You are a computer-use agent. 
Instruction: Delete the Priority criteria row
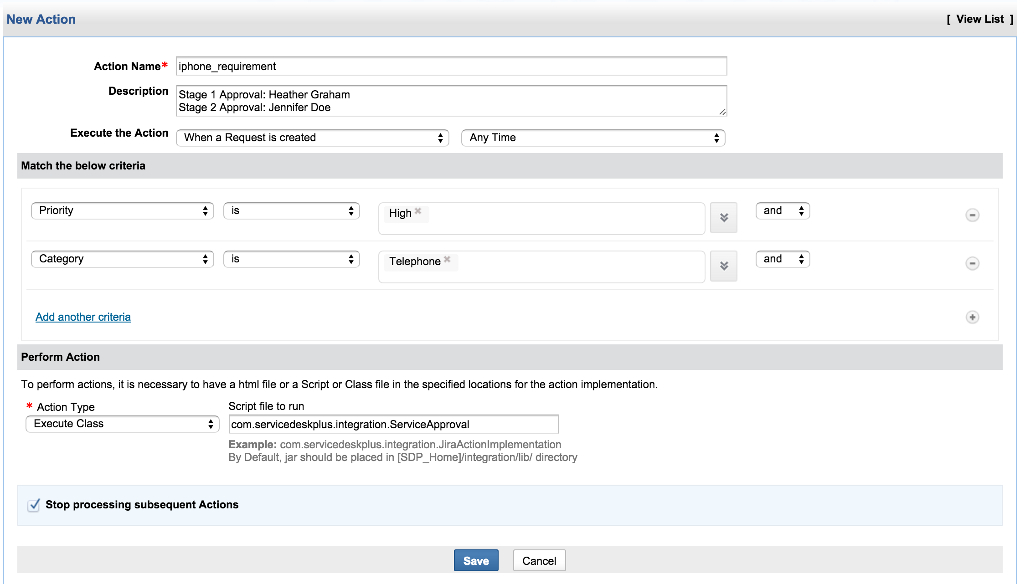(x=973, y=215)
